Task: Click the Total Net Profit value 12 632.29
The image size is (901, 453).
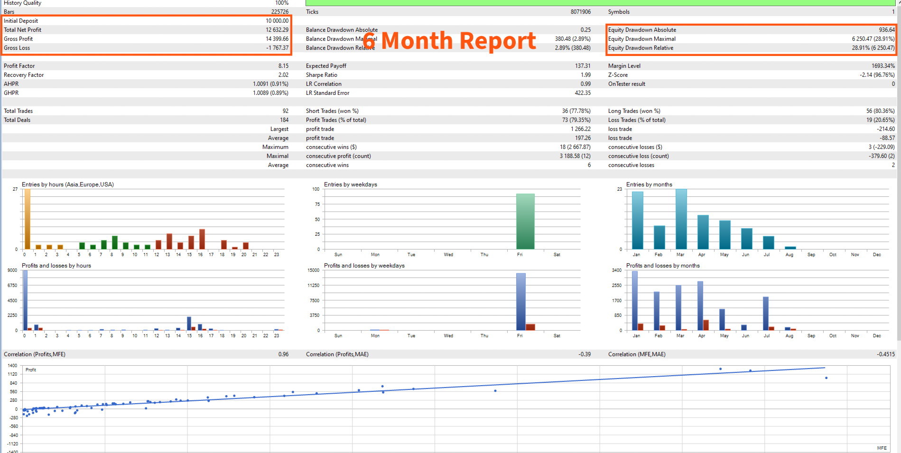Action: (277, 30)
